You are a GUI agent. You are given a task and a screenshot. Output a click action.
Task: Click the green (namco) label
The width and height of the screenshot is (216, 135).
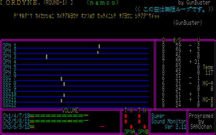pyautogui.click(x=103, y=2)
